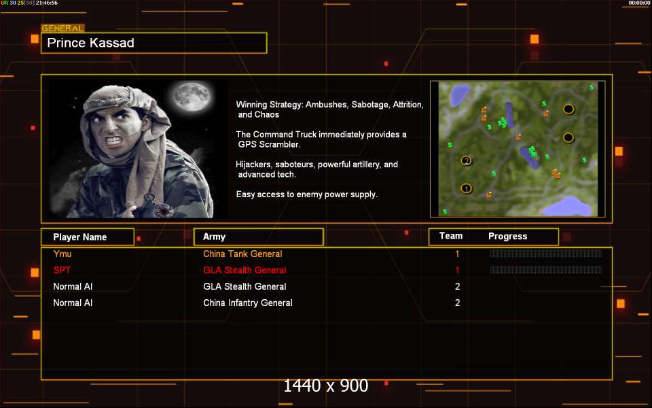Click the Player Name column header
This screenshot has width=652, height=408.
tap(87, 237)
